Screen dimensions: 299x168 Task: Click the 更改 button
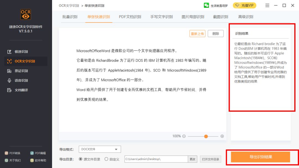(192, 159)
